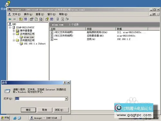Click the help question button in Run dialog

click(x=64, y=83)
